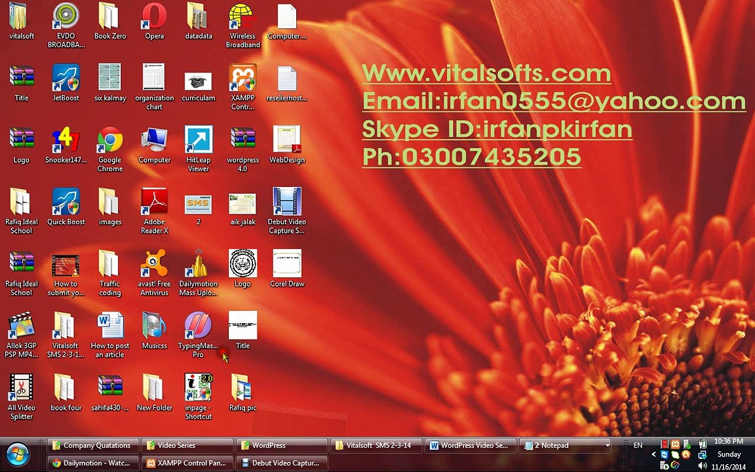755x472 pixels.
Task: Open the Opera browser shortcut
Action: (x=154, y=22)
